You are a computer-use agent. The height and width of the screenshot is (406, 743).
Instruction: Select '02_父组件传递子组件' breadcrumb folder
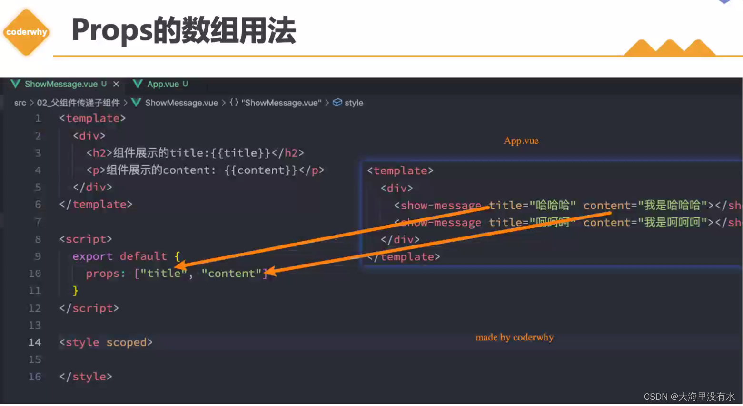click(79, 103)
